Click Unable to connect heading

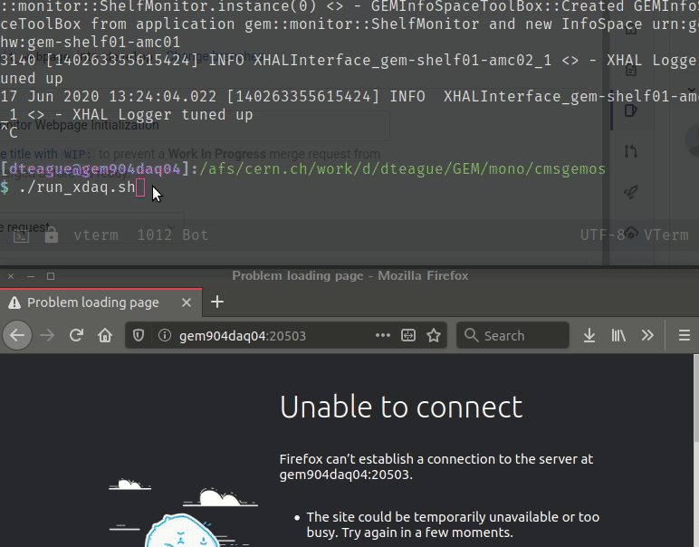401,407
